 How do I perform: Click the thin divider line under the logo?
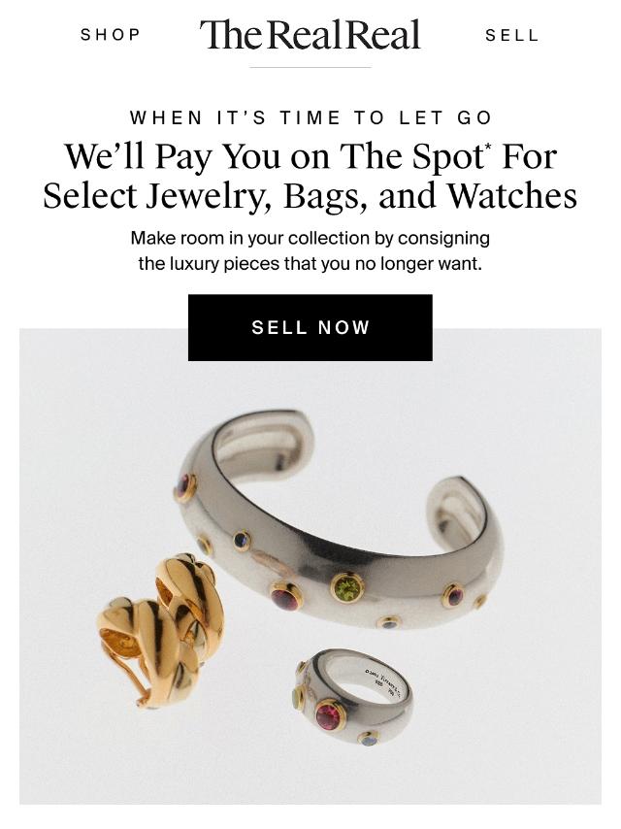[x=310, y=68]
